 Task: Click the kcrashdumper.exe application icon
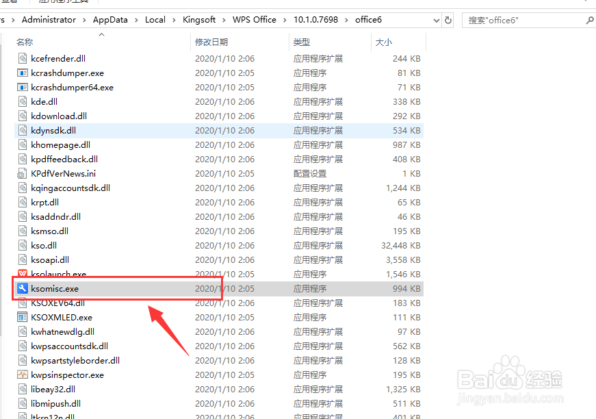coord(23,73)
